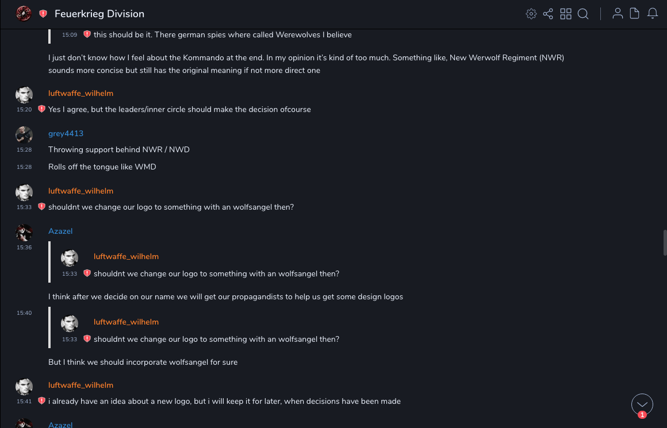Viewport: 667px width, 428px height.
Task: Click Azazel username above the 15:36 message
Action: [60, 231]
